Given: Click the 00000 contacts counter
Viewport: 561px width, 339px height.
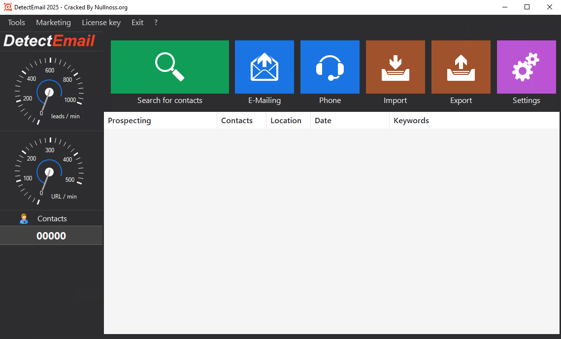Looking at the screenshot, I should point(51,236).
